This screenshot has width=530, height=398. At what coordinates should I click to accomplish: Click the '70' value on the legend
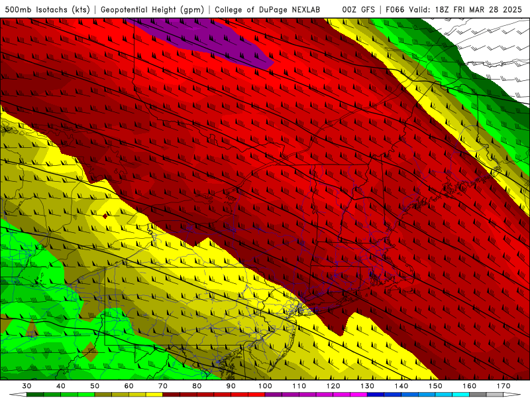[163, 386]
